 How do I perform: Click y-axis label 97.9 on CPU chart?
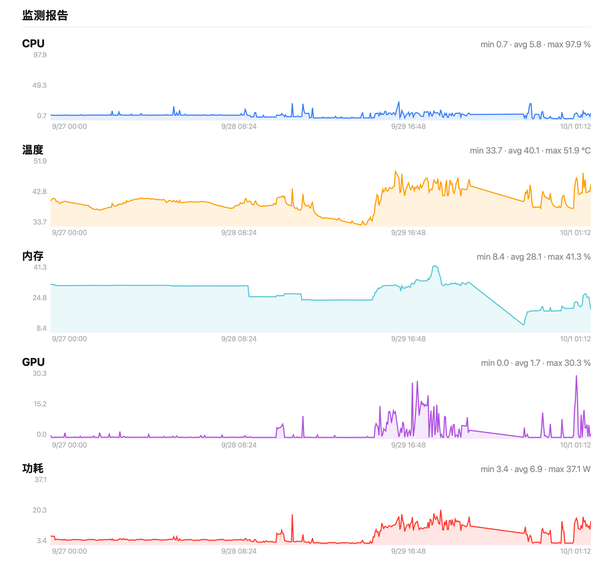(x=40, y=55)
